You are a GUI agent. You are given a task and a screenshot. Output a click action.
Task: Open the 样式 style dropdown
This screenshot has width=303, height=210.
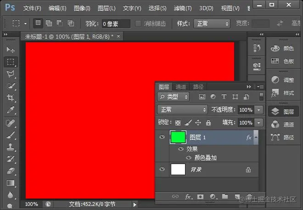pos(212,23)
